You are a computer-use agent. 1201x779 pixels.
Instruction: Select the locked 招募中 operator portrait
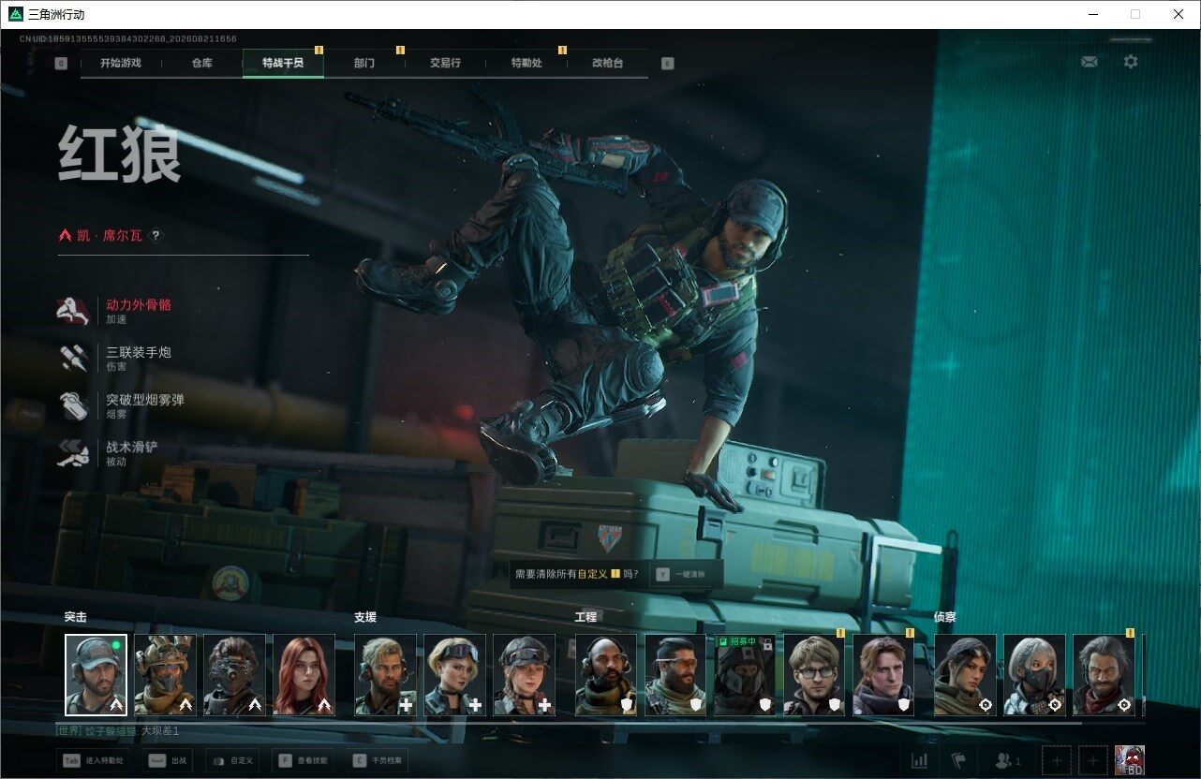[x=745, y=675]
